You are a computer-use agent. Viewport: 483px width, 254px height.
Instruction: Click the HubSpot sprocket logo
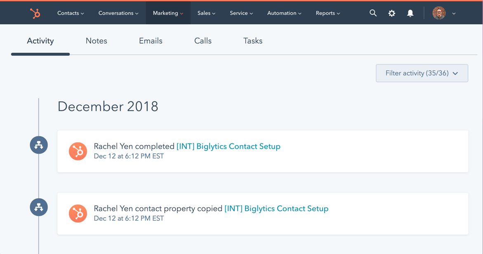tap(35, 13)
